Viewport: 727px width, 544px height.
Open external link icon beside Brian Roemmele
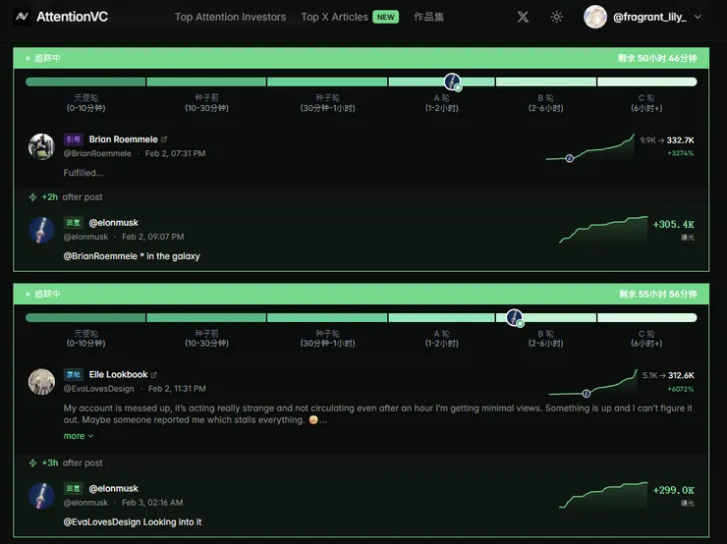tap(164, 139)
